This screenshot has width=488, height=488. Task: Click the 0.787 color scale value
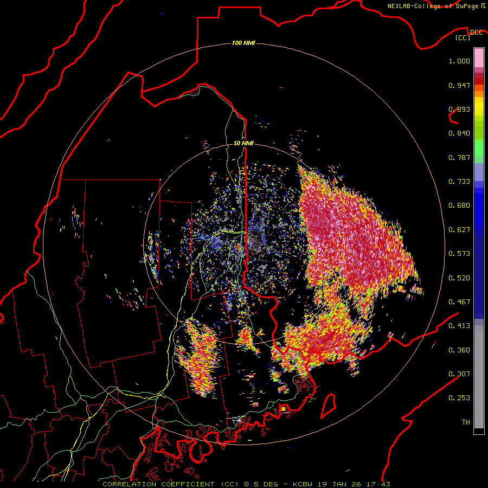[459, 157]
